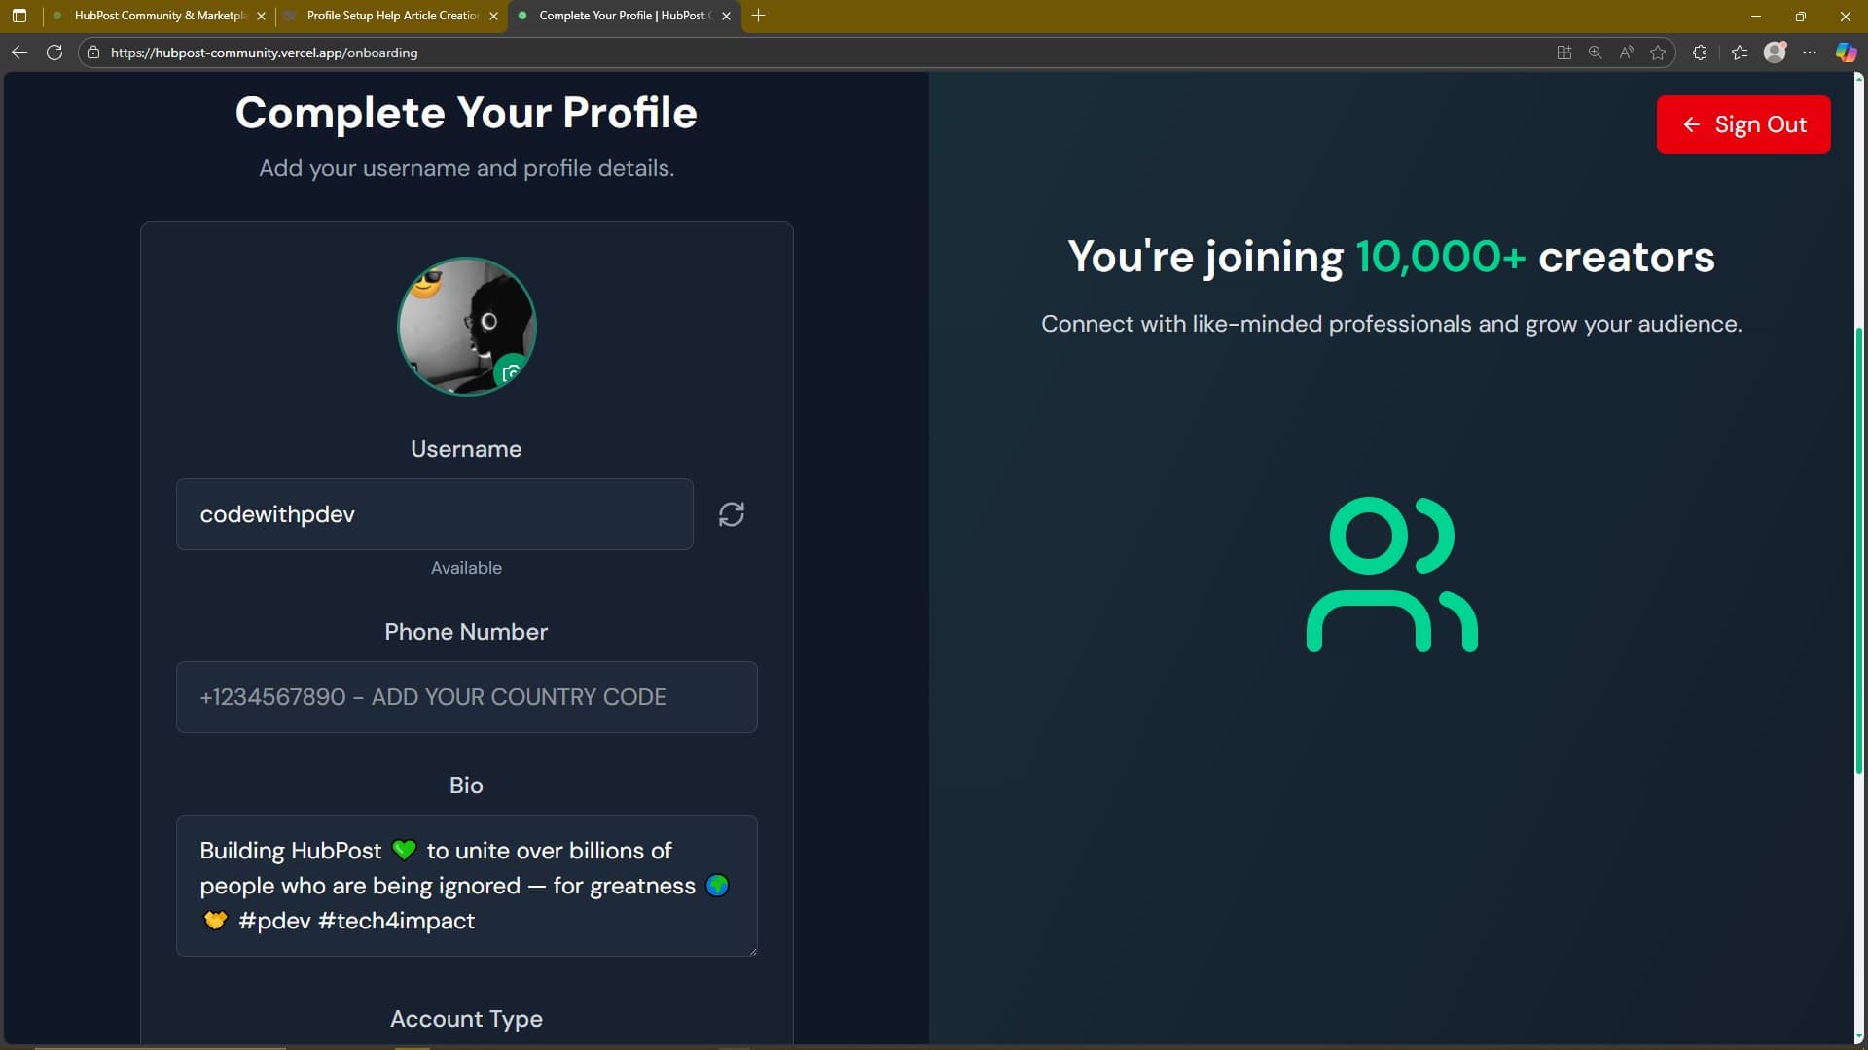Add this page to favorites
Viewport: 1868px width, 1050px height.
[1658, 52]
